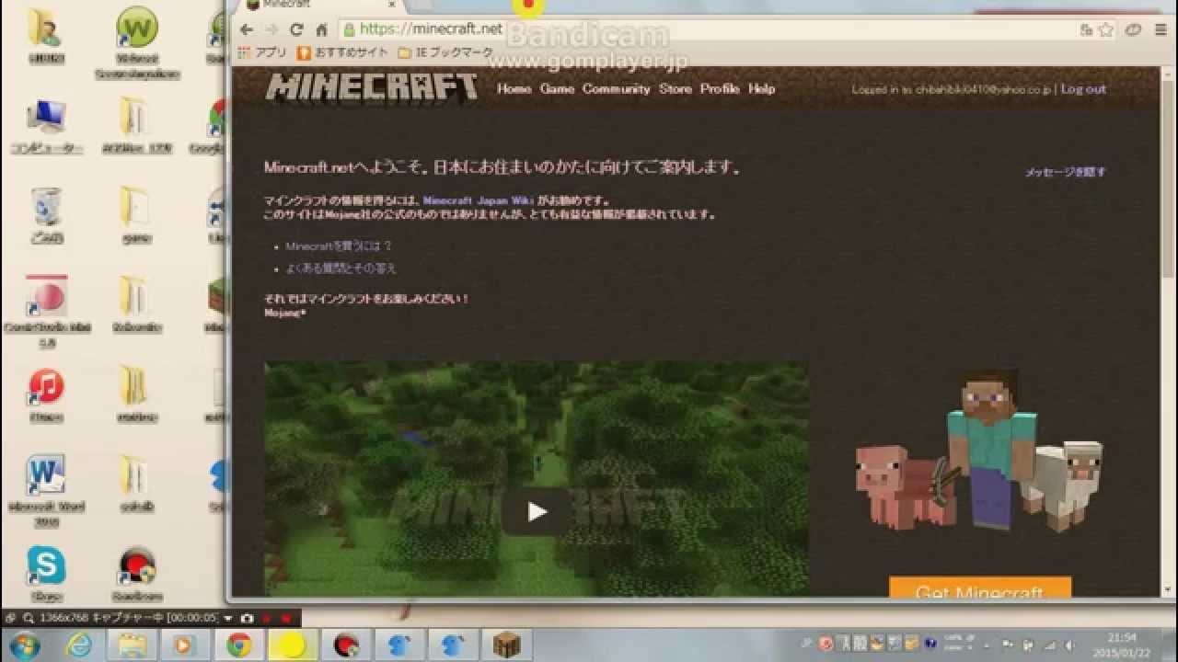1178x662 pixels.
Task: Open the Microsoft Word desktop shortcut
Action: click(x=46, y=491)
